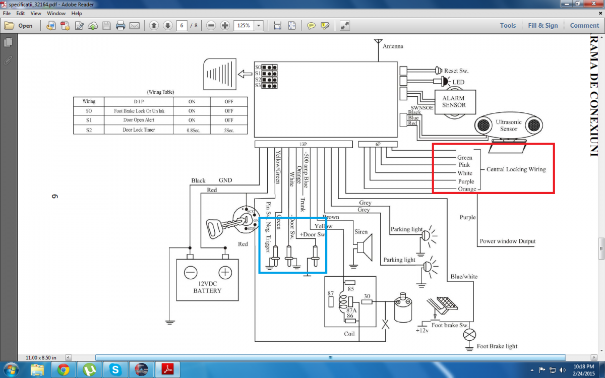Open the Fill & Sign pane
This screenshot has height=378, width=605.
[x=543, y=26]
